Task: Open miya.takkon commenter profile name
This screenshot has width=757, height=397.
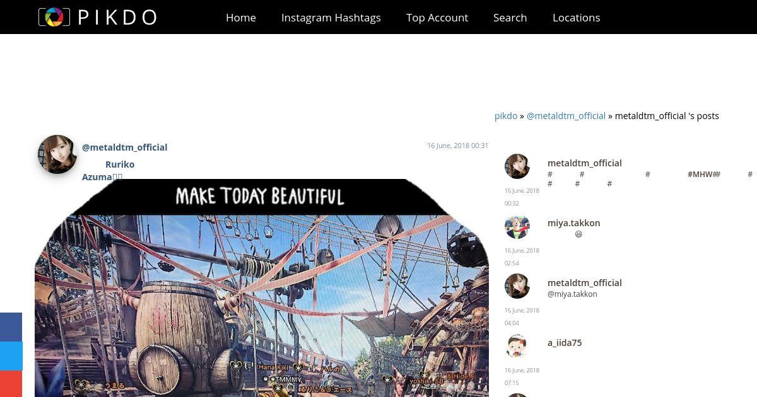Action: pos(574,223)
